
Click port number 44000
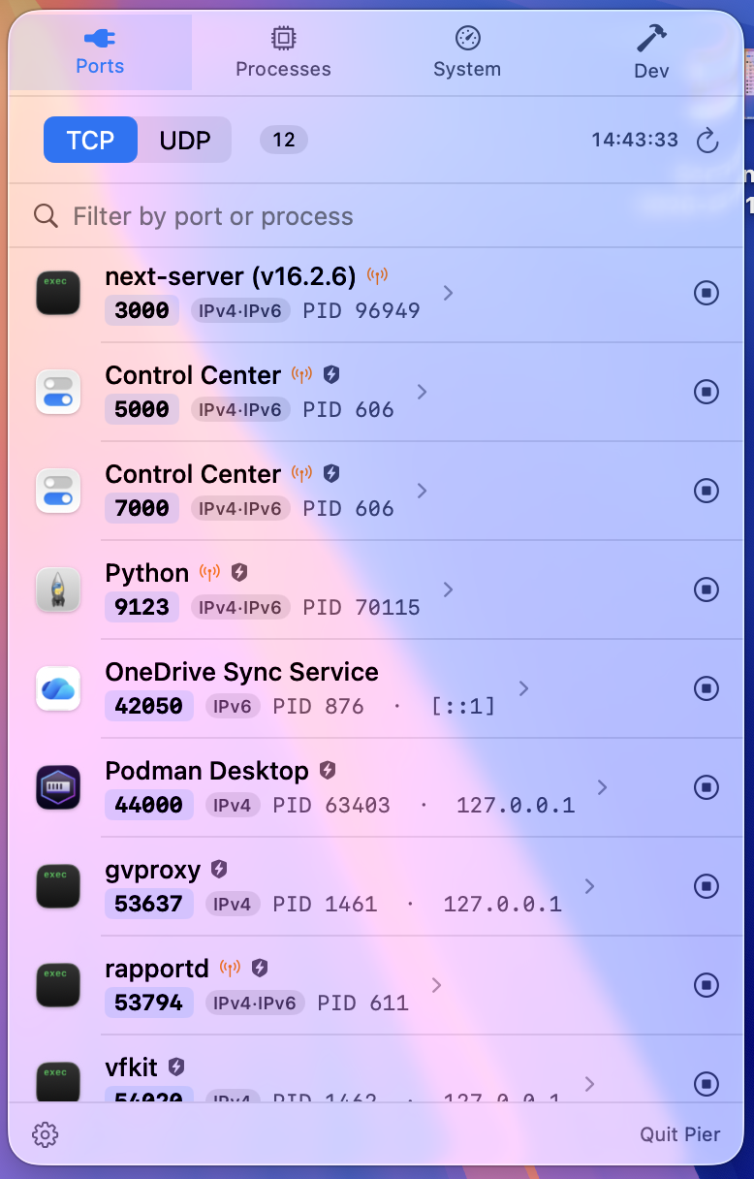click(x=149, y=805)
